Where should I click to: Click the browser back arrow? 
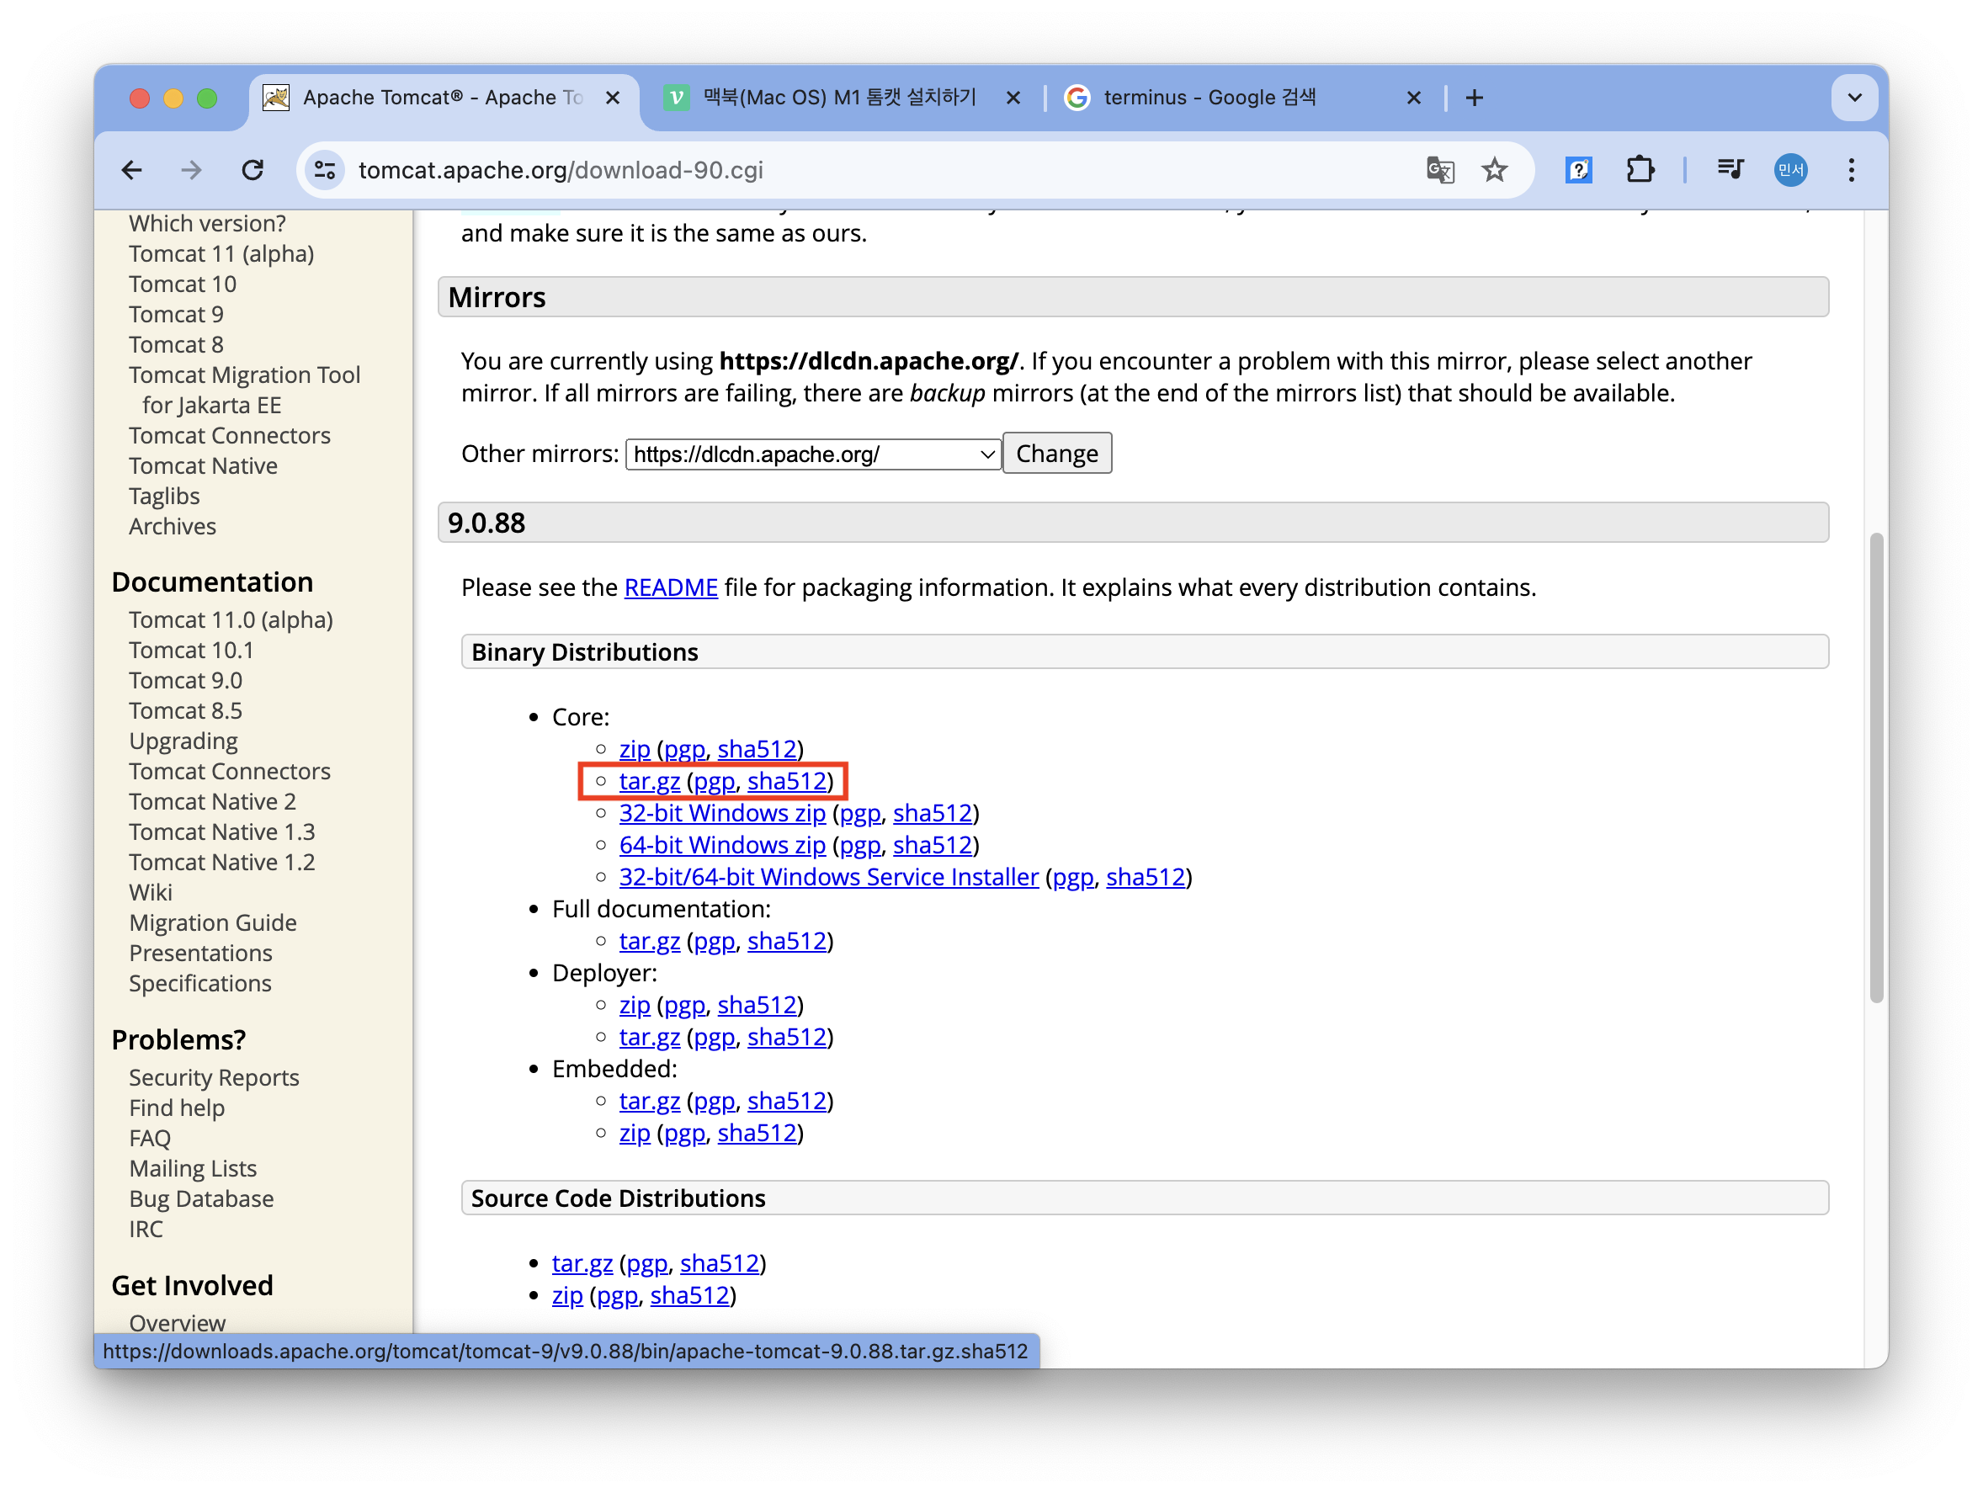point(132,170)
